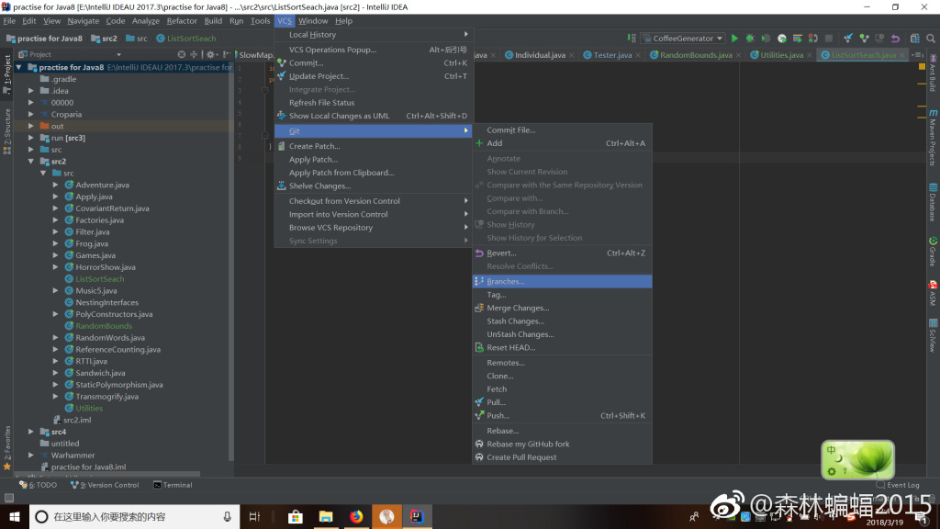Screen dimensions: 940x529
Task: Open the Terminal tool window
Action: click(173, 485)
